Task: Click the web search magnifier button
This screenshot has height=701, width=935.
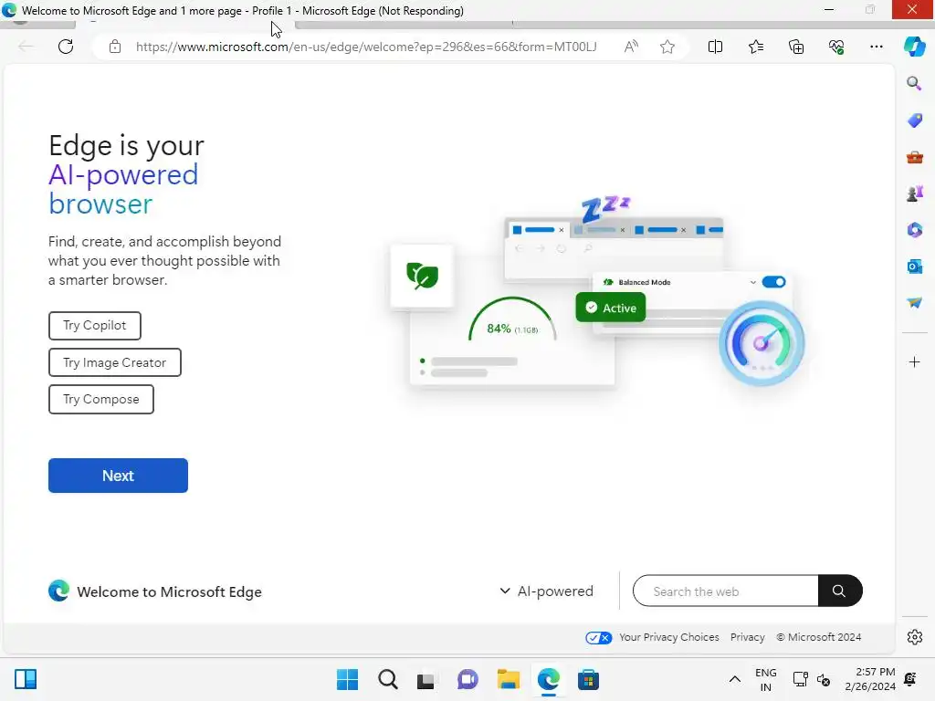Action: pyautogui.click(x=840, y=591)
